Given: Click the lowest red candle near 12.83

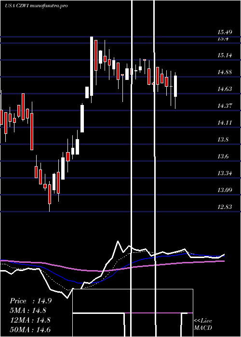Looking at the screenshot, I should tap(50, 194).
